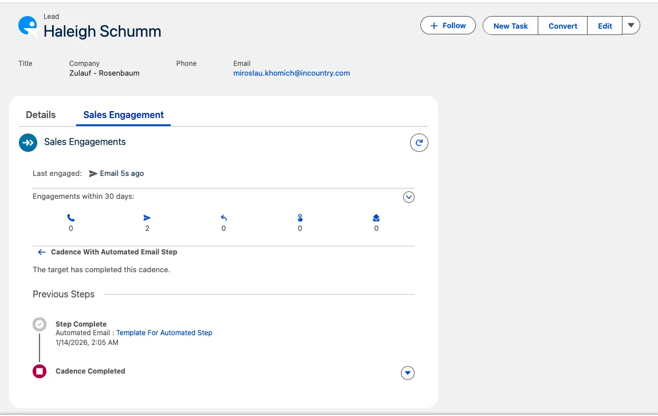Click the email opens envelope icon
The width and height of the screenshot is (658, 416).
pyautogui.click(x=376, y=218)
